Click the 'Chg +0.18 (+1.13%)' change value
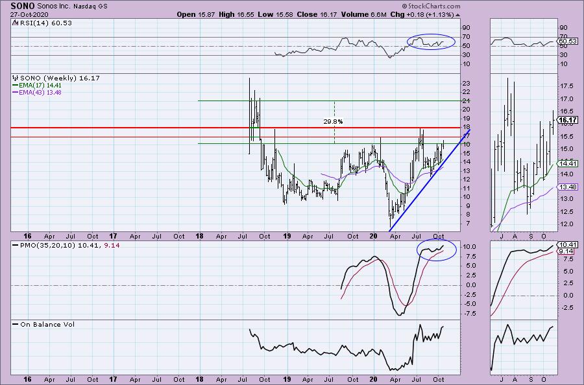Image resolution: width=584 pixels, height=385 pixels. click(x=422, y=14)
